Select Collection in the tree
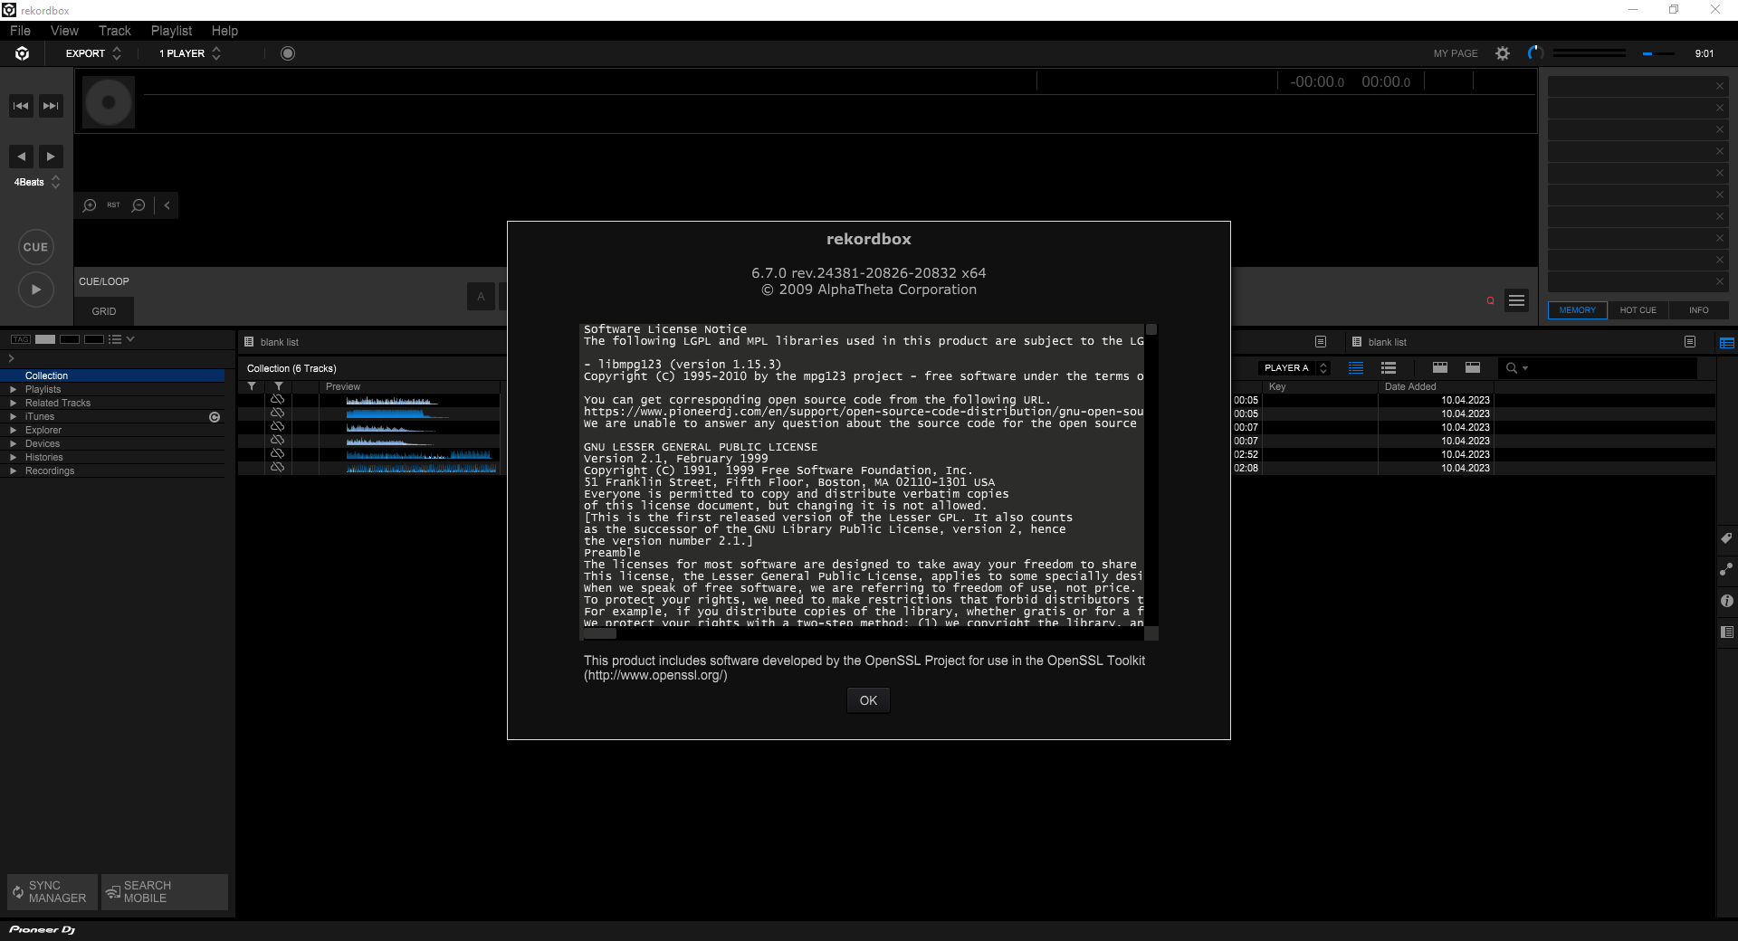Image resolution: width=1738 pixels, height=941 pixels. pyautogui.click(x=112, y=375)
